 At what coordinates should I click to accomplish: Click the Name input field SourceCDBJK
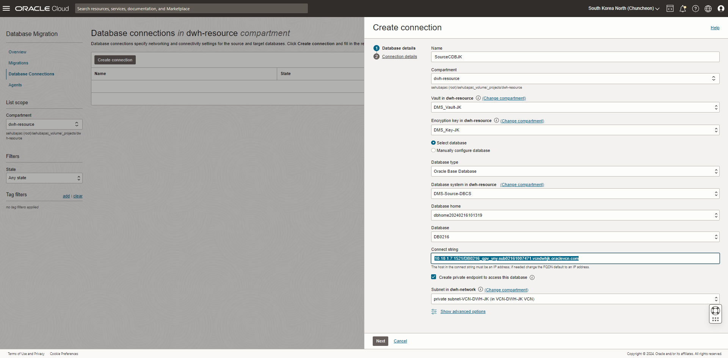click(575, 57)
